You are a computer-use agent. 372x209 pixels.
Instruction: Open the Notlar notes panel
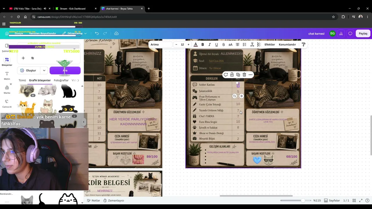coord(94,200)
